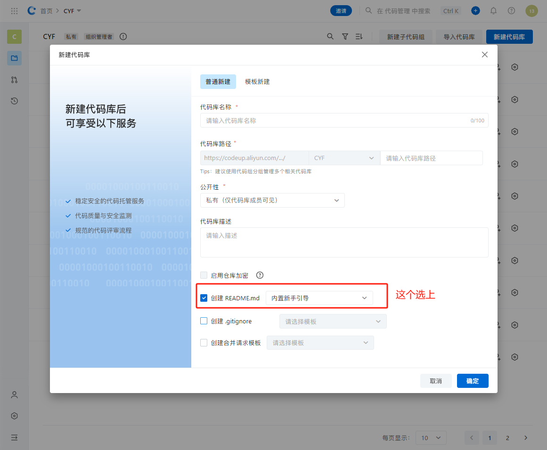
Task: Select the repositories folder icon in sidebar
Action: 14,59
